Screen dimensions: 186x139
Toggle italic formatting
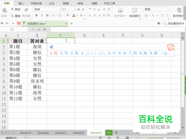[42, 15]
